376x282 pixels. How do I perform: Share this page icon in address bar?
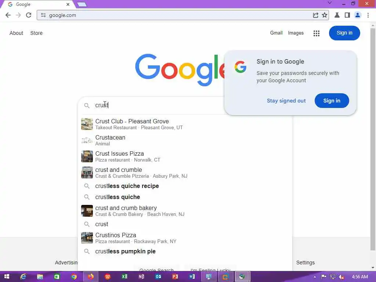point(315,15)
